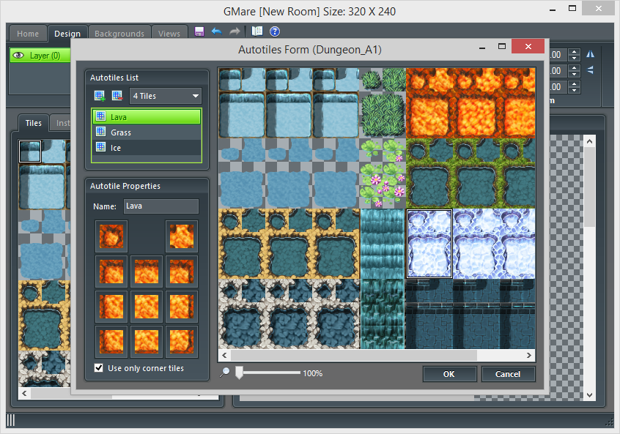620x434 pixels.
Task: Open the 4 Tiles dropdown
Action: 166,96
